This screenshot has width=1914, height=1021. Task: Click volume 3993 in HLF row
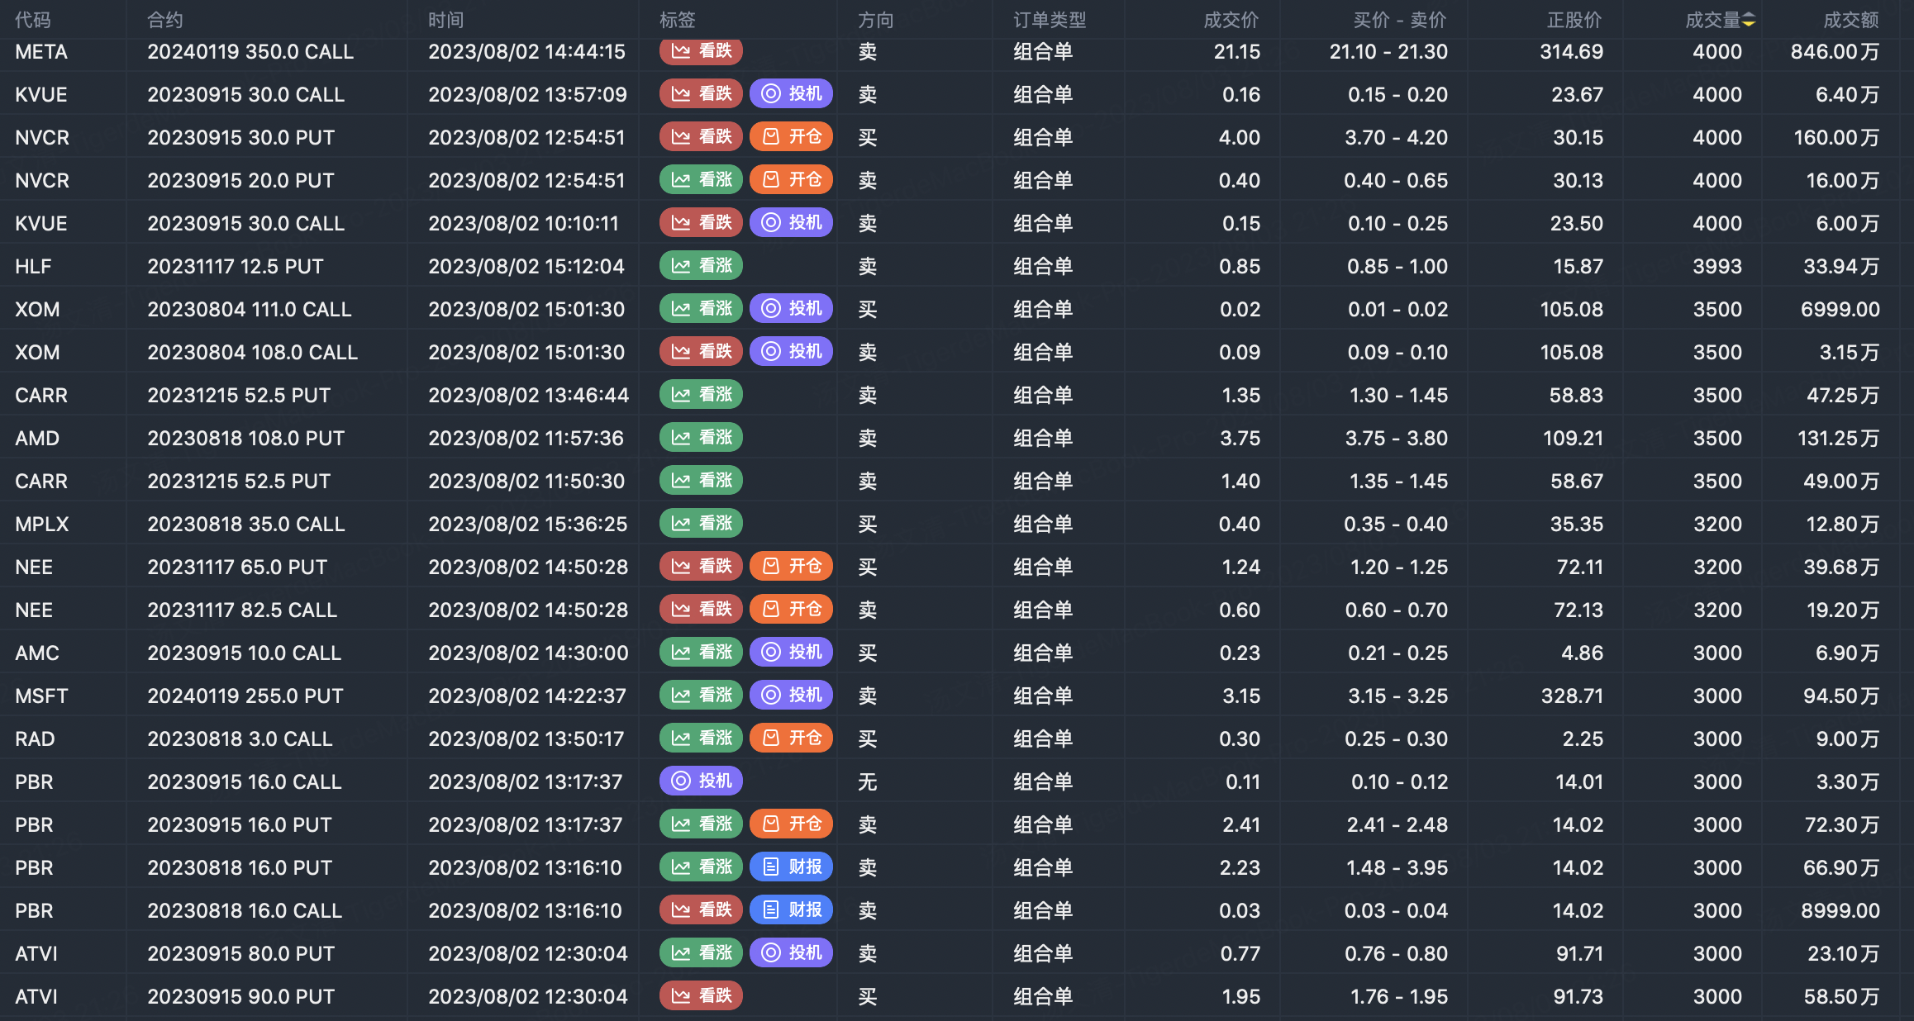(x=1717, y=266)
